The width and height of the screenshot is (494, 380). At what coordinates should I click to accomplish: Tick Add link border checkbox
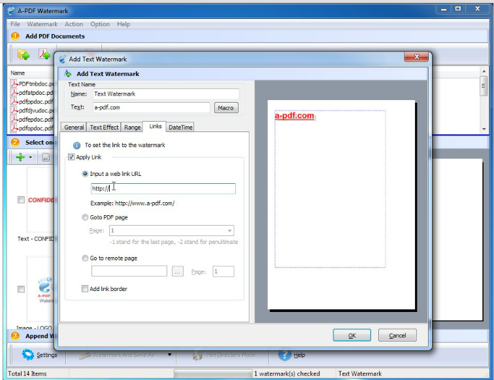point(85,289)
